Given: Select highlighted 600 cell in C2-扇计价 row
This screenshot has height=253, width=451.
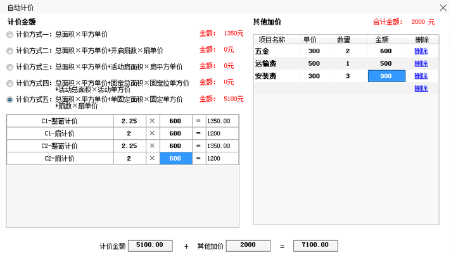Looking at the screenshot, I should tap(175, 159).
